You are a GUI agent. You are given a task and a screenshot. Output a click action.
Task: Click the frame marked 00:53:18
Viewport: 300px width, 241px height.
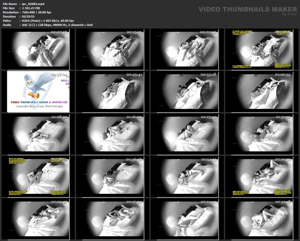[x=184, y=92]
